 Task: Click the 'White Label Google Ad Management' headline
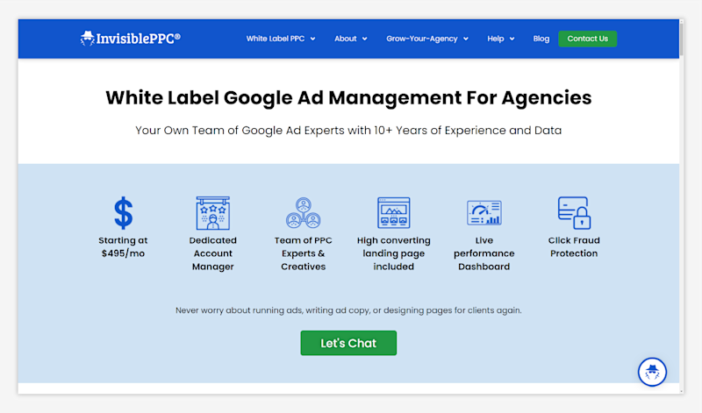click(348, 98)
